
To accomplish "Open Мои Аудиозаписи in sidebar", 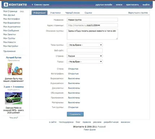I will point(12,27).
